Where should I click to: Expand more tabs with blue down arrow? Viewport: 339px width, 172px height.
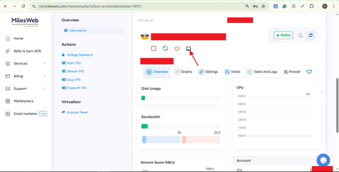pyautogui.click(x=309, y=72)
